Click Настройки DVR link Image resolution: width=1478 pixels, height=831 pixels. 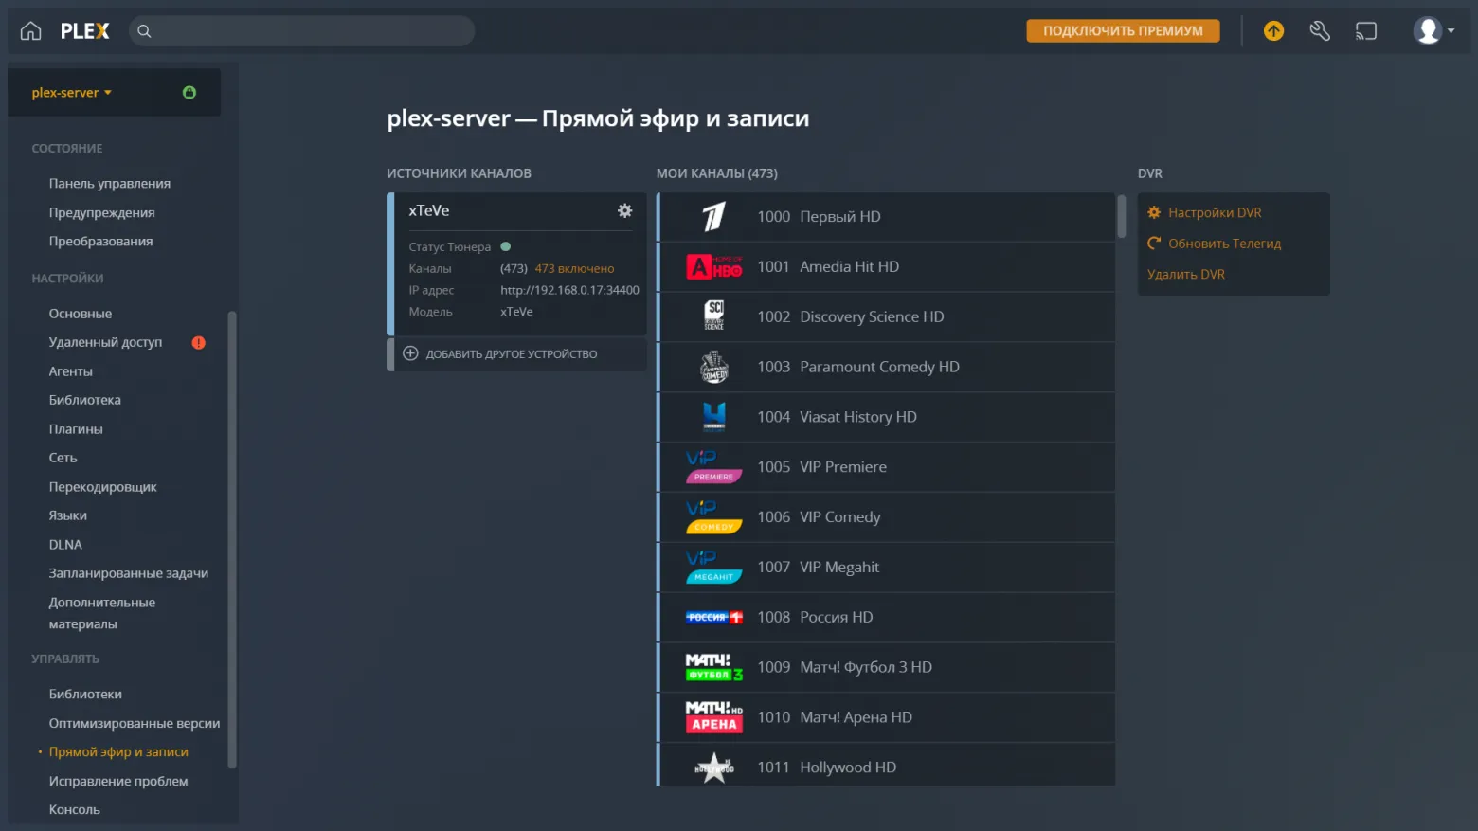pos(1215,213)
